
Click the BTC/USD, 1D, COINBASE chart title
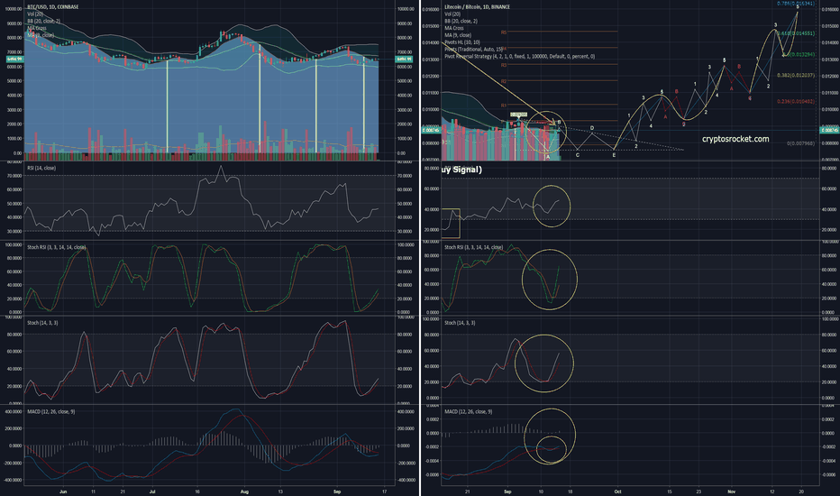pyautogui.click(x=52, y=7)
